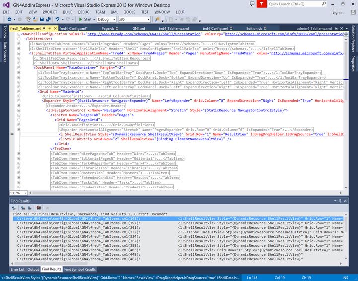Viewport: 358px width, 281px height.
Task: Switch to the ted4_TabItems.xml tab
Action: coord(174,28)
